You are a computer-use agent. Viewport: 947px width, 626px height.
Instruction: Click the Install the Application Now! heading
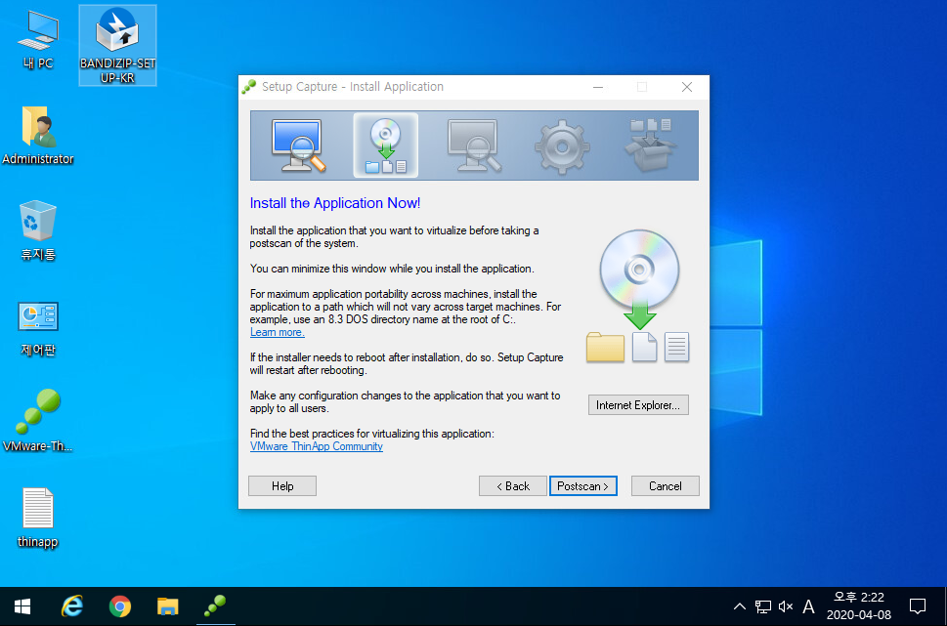click(335, 203)
